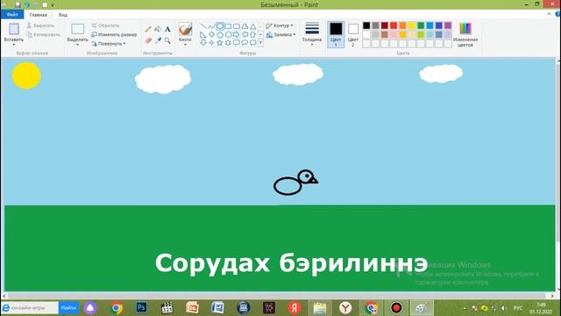The height and width of the screenshot is (316, 561).
Task: Open Customize Quick Access Toolbar dropdown
Action: pos(53,5)
